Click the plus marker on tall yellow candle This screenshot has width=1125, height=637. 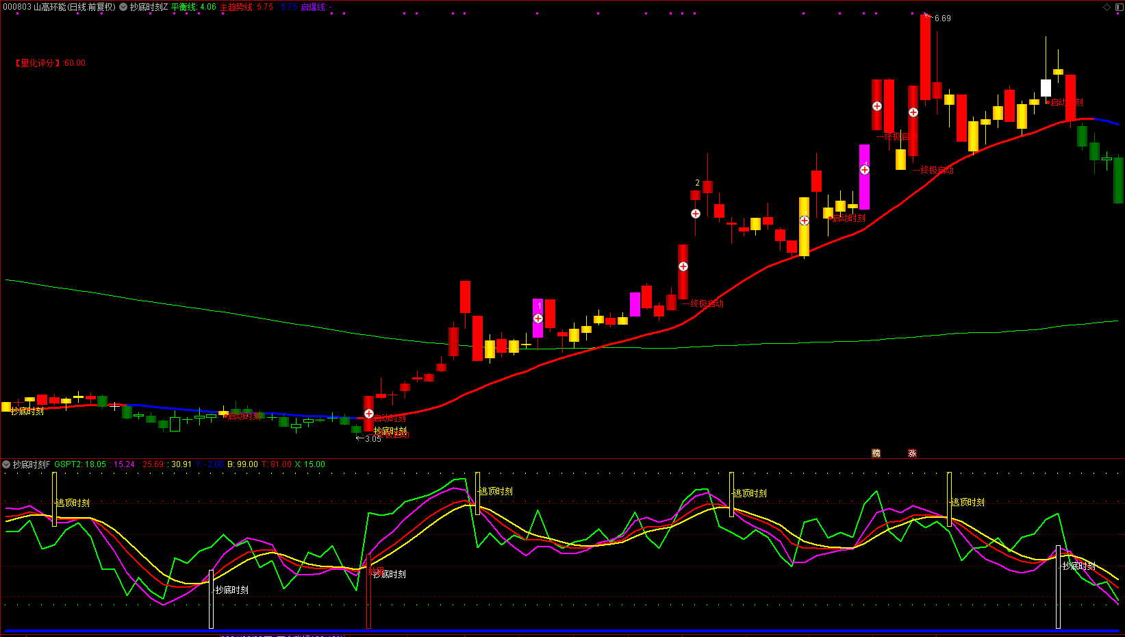(x=805, y=221)
